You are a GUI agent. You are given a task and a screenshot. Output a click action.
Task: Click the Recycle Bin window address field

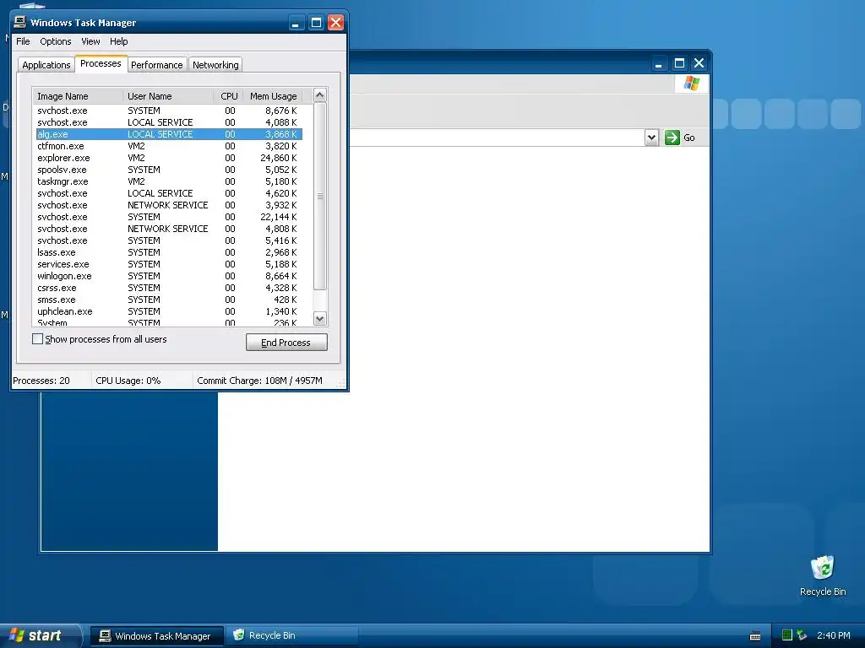click(x=497, y=138)
